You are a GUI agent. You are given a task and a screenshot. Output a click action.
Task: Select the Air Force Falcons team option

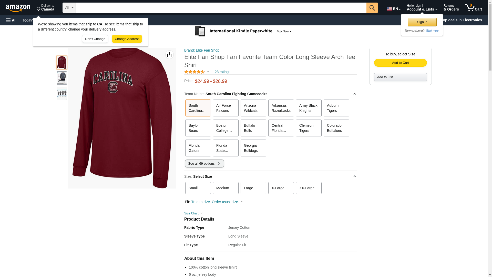pos(225,108)
